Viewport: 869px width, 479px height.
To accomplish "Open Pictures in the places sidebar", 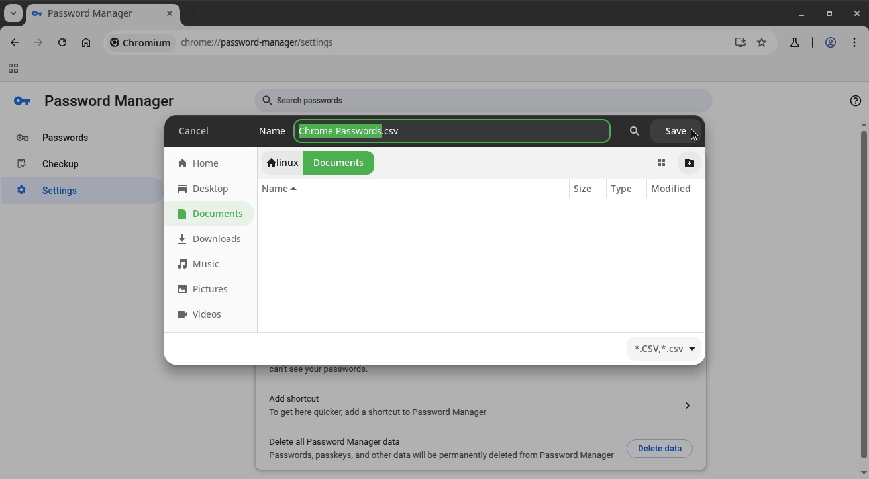I will click(209, 289).
